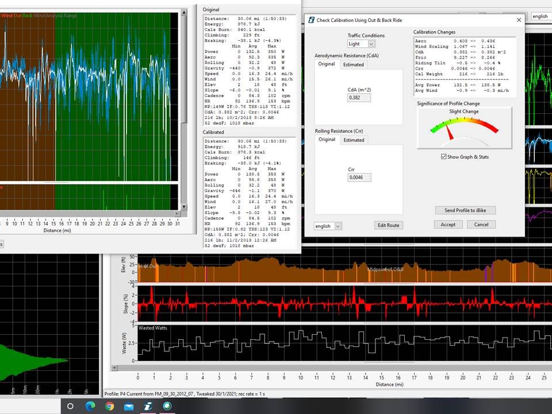Open the english language dropdown inside the dialog
The image size is (552, 414).
pos(328,226)
